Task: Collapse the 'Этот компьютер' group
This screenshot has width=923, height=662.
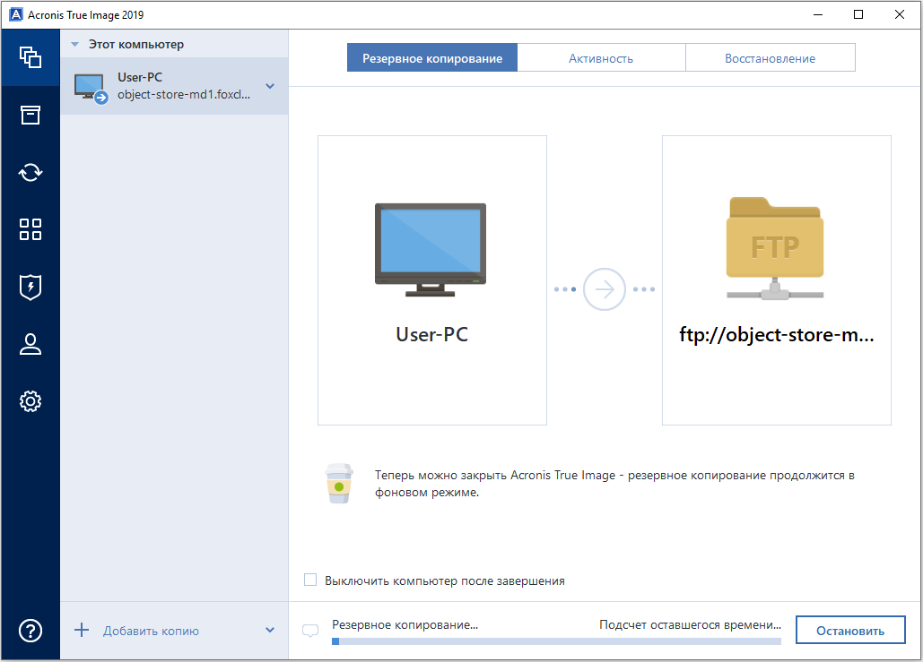Action: coord(74,44)
